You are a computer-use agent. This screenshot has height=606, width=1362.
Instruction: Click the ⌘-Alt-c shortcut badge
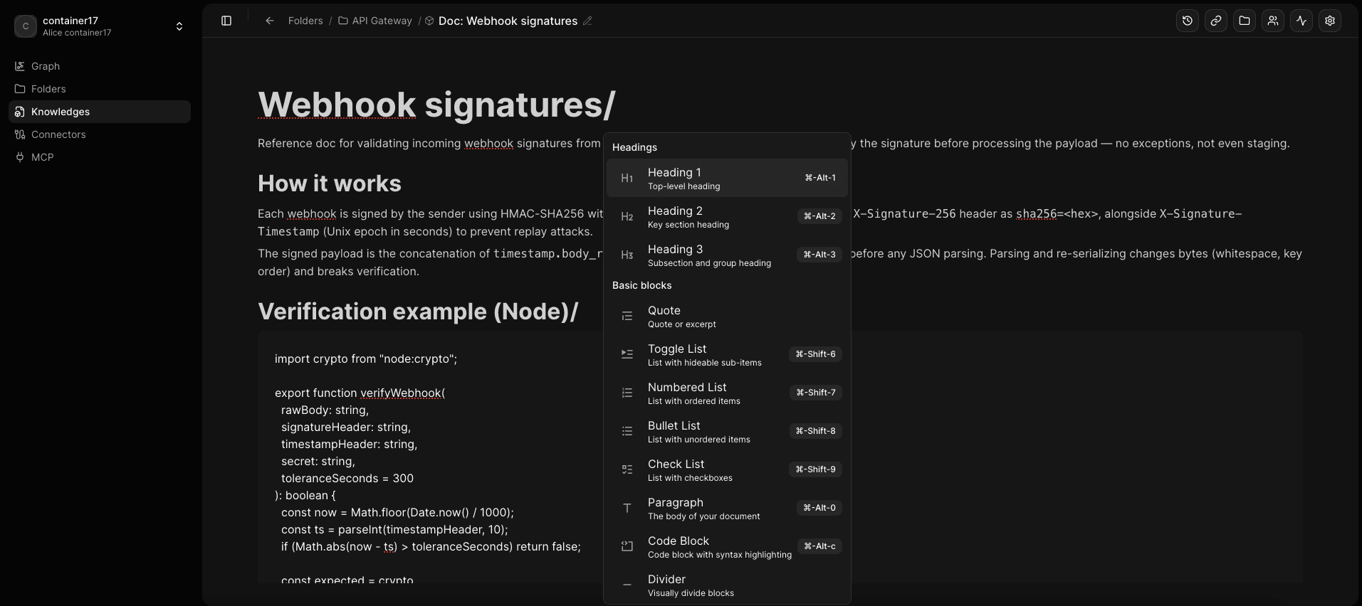coord(820,546)
